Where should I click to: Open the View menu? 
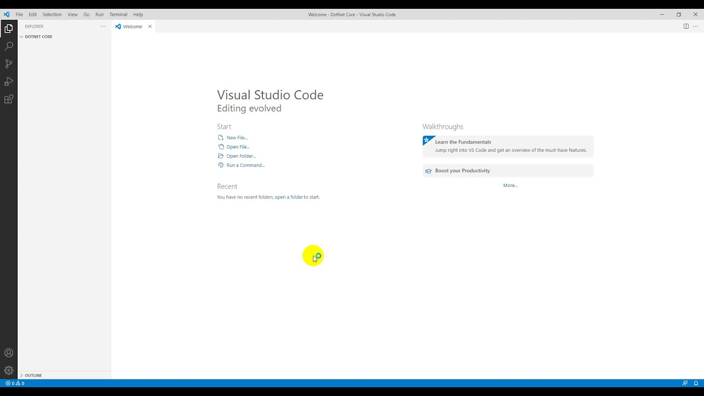(x=73, y=14)
